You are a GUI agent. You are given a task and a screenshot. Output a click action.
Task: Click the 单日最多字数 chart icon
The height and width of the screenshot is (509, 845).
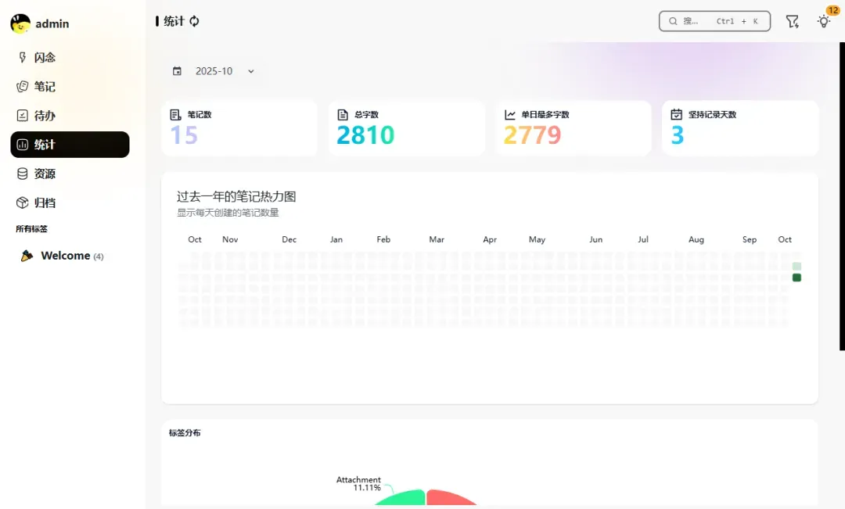pos(510,114)
